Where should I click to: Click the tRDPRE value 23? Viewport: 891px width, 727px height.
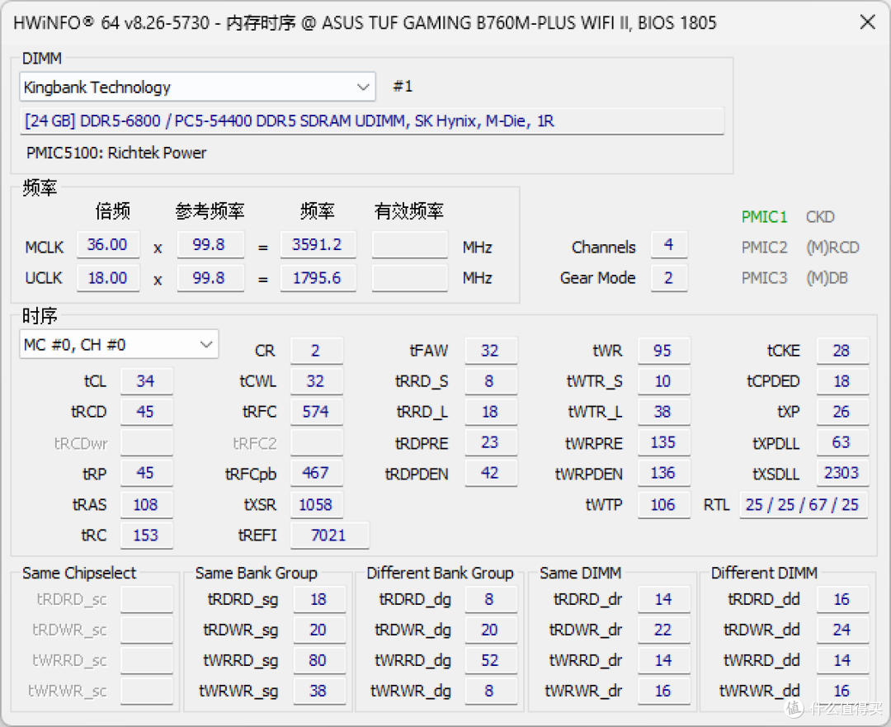point(490,442)
